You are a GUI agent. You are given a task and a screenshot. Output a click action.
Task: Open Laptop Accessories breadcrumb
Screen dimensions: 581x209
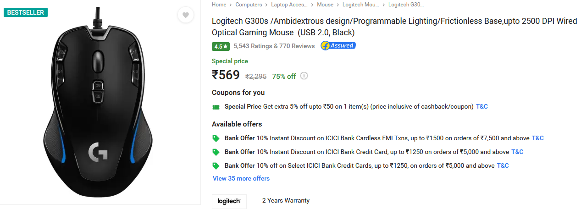pyautogui.click(x=289, y=5)
